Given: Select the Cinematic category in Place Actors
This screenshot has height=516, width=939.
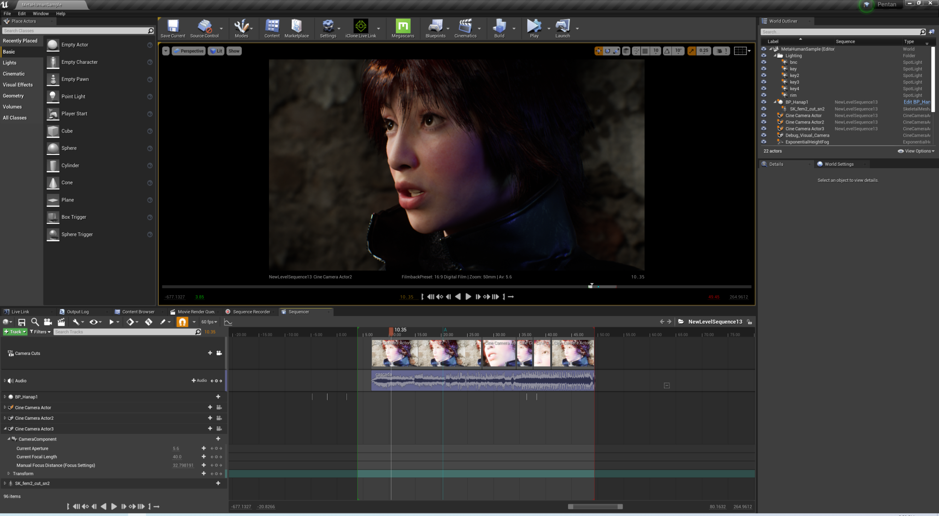Looking at the screenshot, I should click(x=14, y=74).
